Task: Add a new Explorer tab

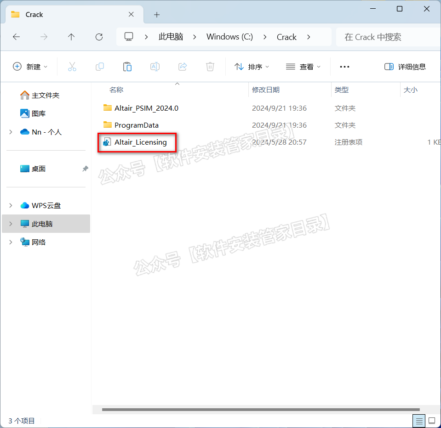Action: pos(157,15)
